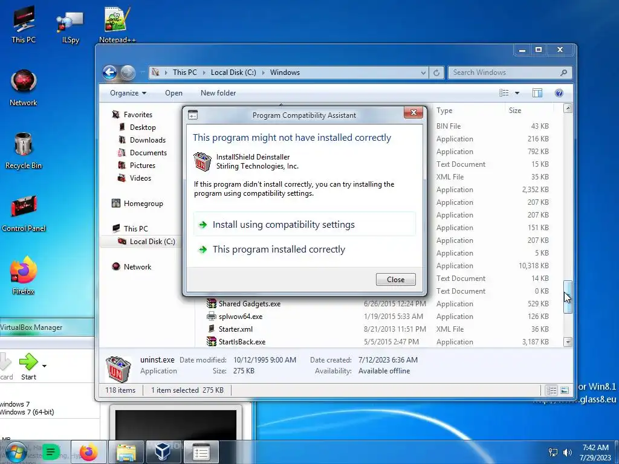Open the VirtualBox Start dropdown arrow
Viewport: 619px width, 464px height.
[44, 366]
